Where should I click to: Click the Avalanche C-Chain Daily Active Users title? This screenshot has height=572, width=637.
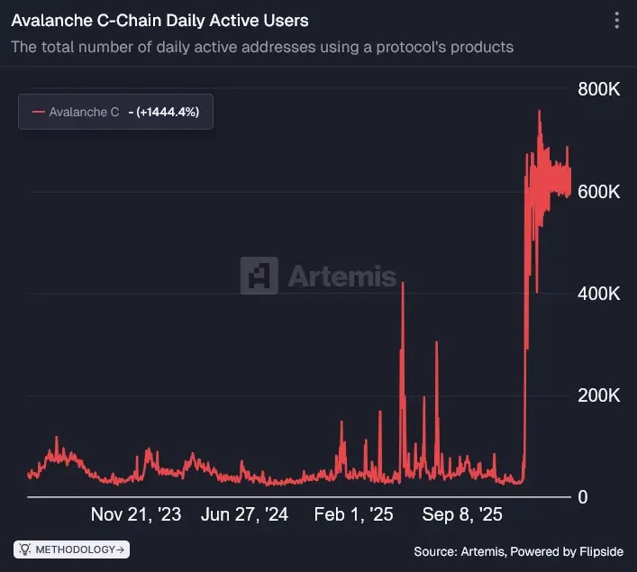pos(159,20)
